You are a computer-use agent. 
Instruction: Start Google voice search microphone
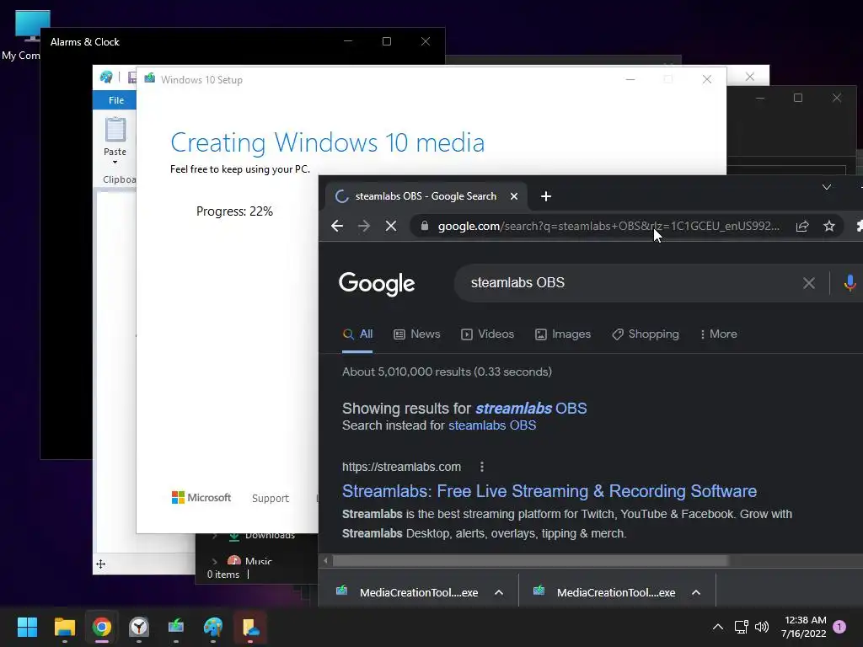pyautogui.click(x=850, y=283)
